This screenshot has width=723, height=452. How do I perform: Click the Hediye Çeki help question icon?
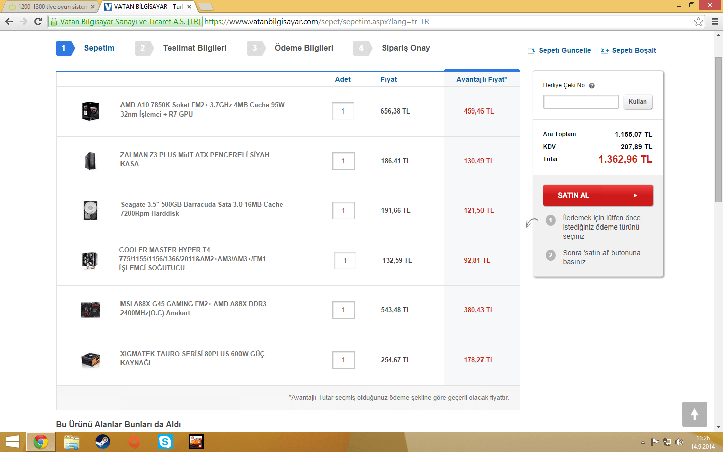click(x=592, y=86)
